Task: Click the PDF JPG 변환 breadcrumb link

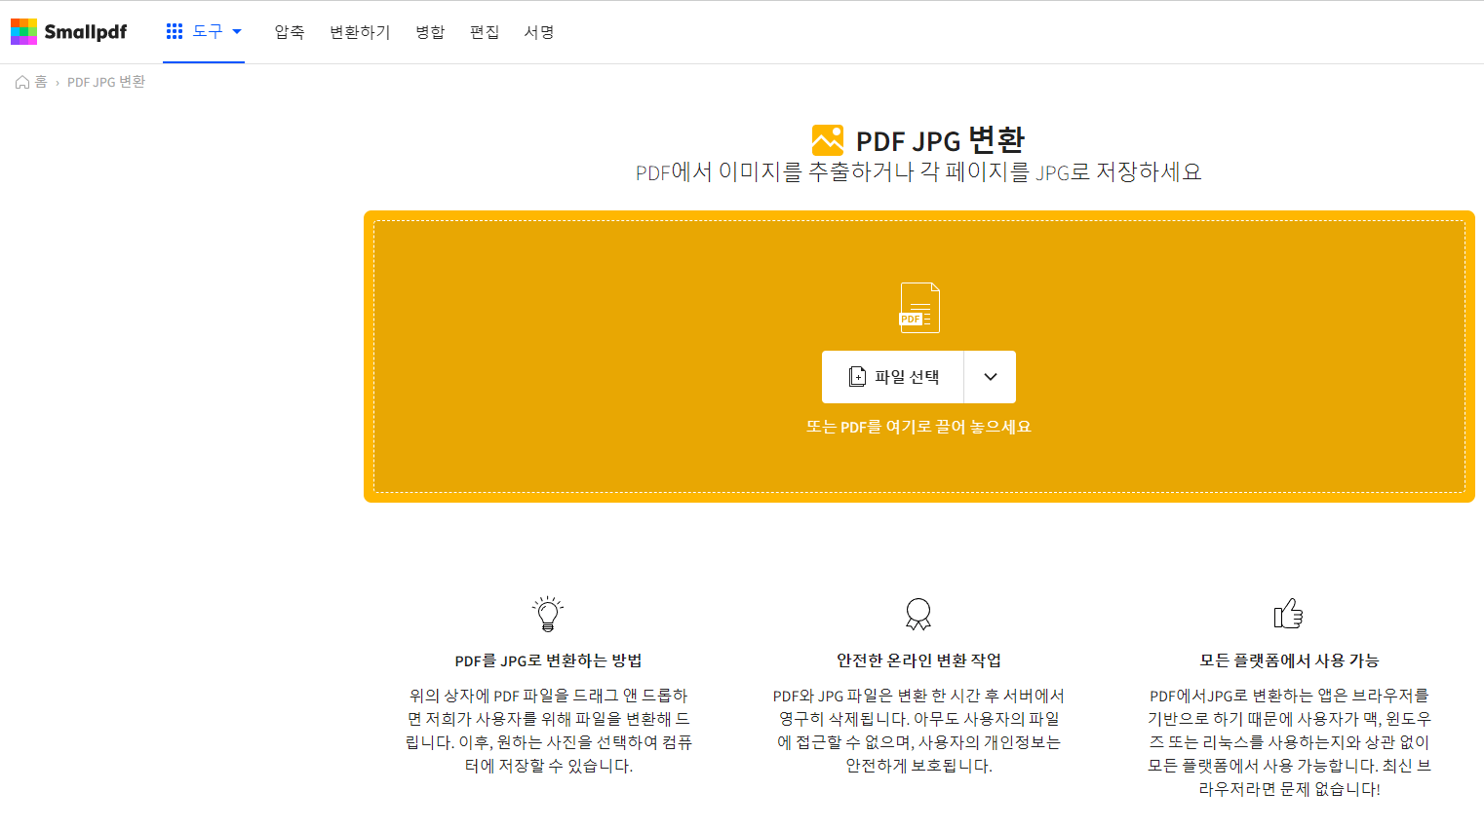Action: click(x=105, y=82)
